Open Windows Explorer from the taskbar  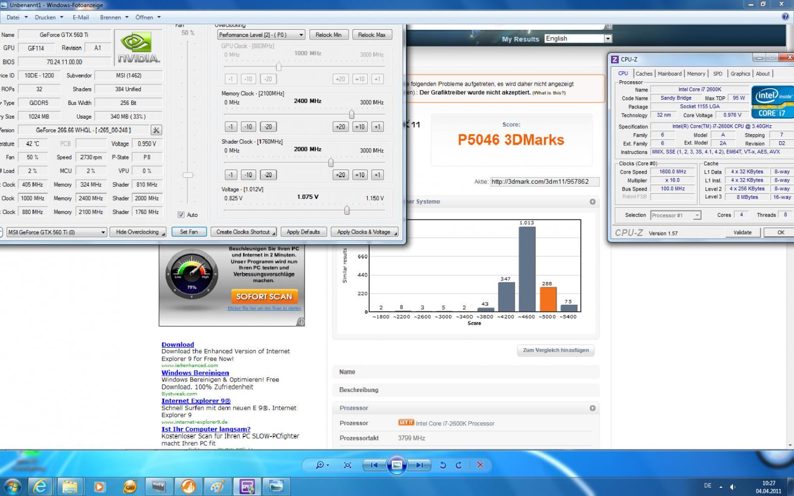click(70, 486)
